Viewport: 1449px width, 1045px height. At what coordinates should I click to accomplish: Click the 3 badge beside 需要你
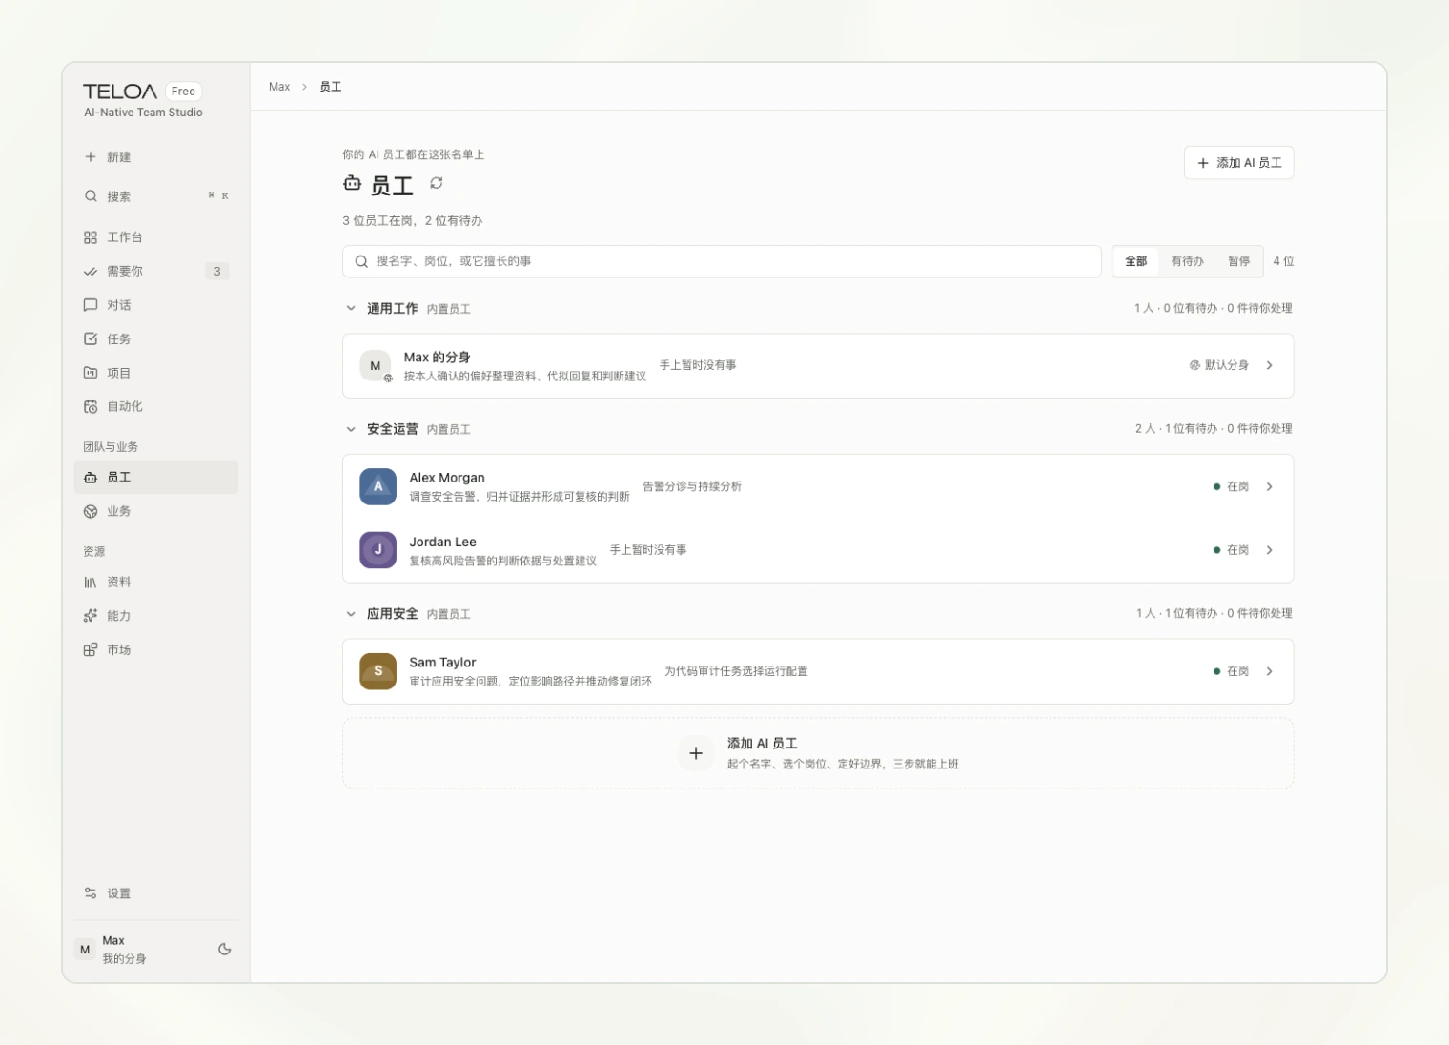click(217, 272)
